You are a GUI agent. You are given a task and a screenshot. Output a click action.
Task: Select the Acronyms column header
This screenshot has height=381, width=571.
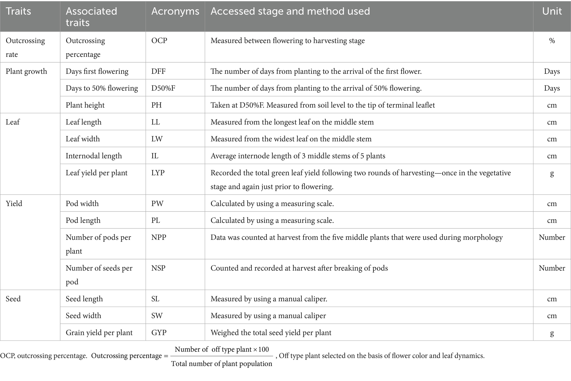point(175,11)
